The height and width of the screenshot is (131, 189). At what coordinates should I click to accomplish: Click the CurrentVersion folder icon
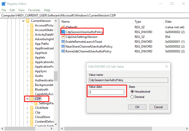(28, 21)
